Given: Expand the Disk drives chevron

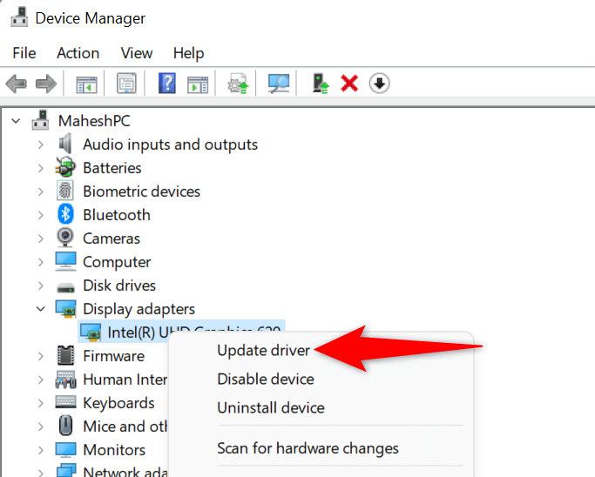Looking at the screenshot, I should [41, 286].
